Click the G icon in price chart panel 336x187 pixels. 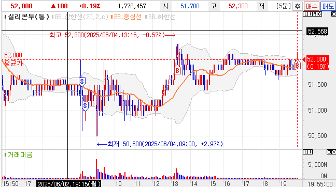click(319, 14)
